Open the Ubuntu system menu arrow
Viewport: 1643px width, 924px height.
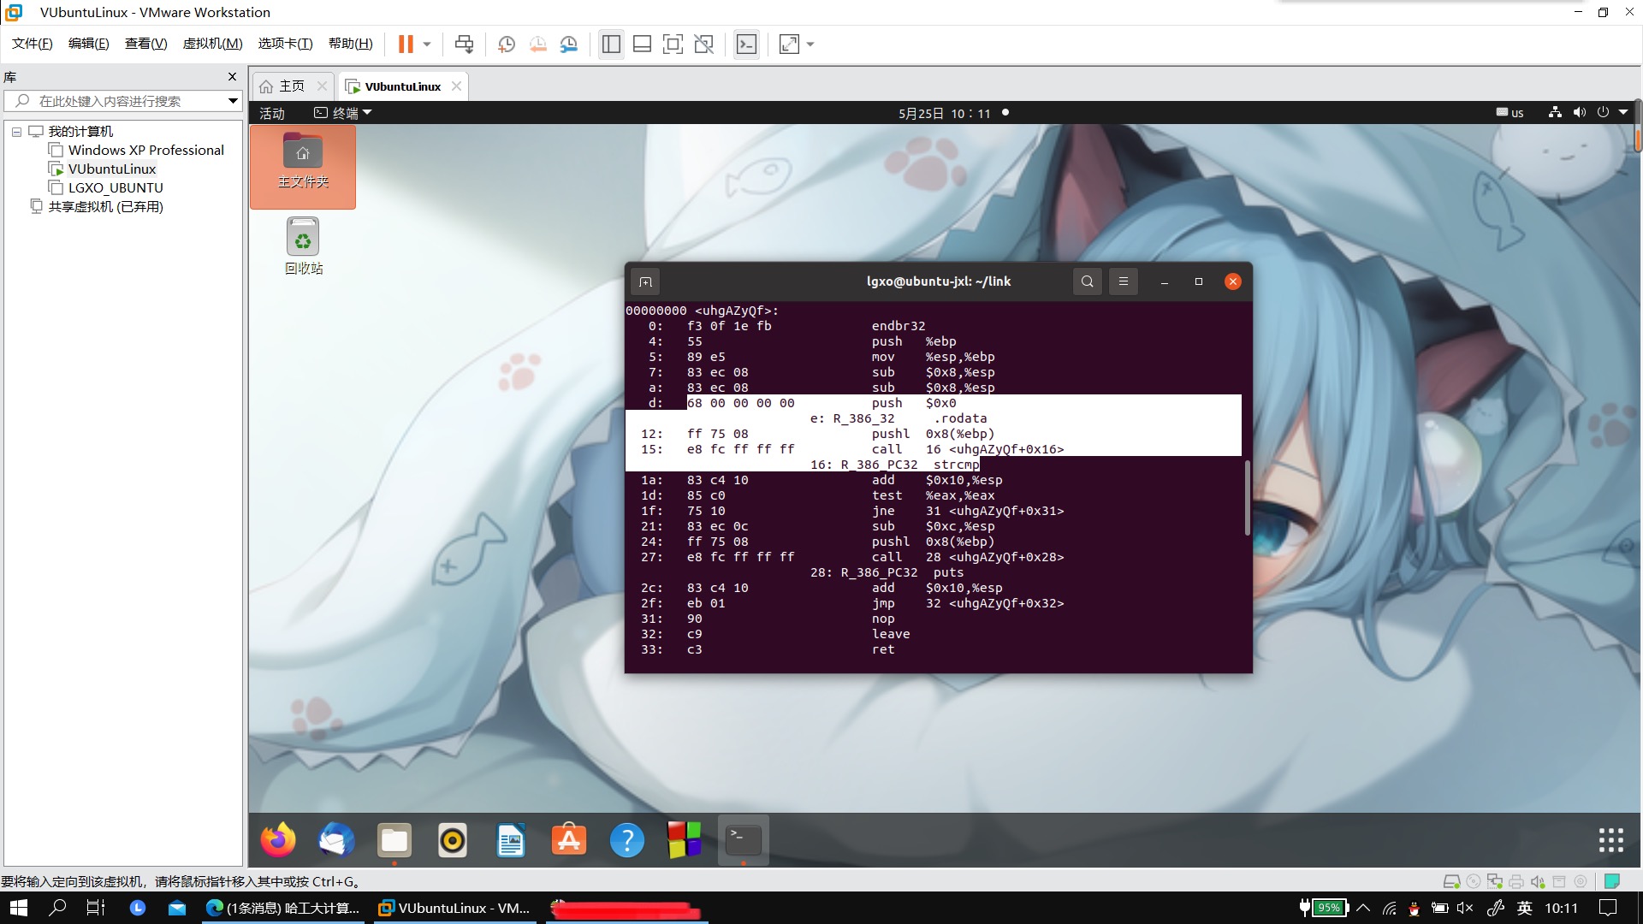click(x=1623, y=113)
